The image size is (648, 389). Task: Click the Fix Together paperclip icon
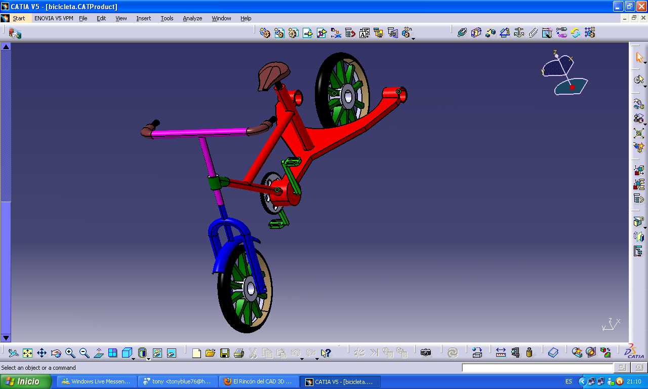click(x=533, y=33)
